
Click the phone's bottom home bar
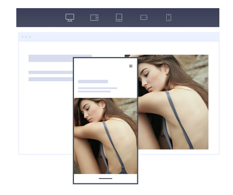[106, 178]
